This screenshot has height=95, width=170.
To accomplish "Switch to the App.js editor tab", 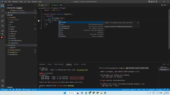I will 43,5.
